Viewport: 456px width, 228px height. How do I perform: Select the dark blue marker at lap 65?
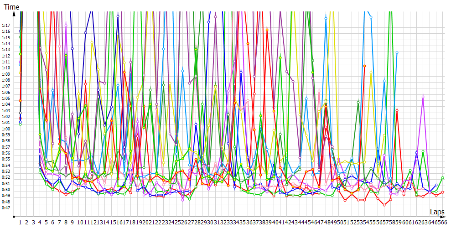[x=436, y=185]
